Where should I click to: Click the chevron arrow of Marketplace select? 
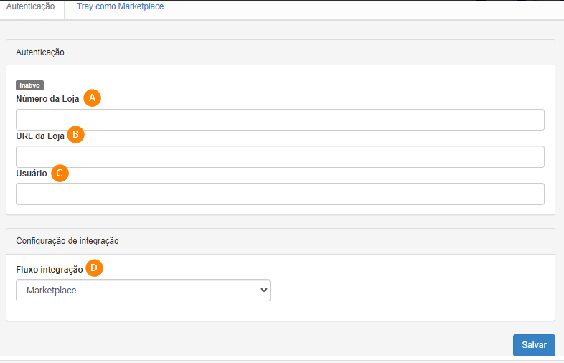263,290
